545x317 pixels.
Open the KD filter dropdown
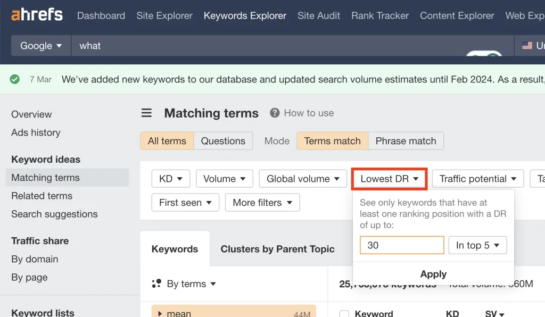tap(170, 179)
